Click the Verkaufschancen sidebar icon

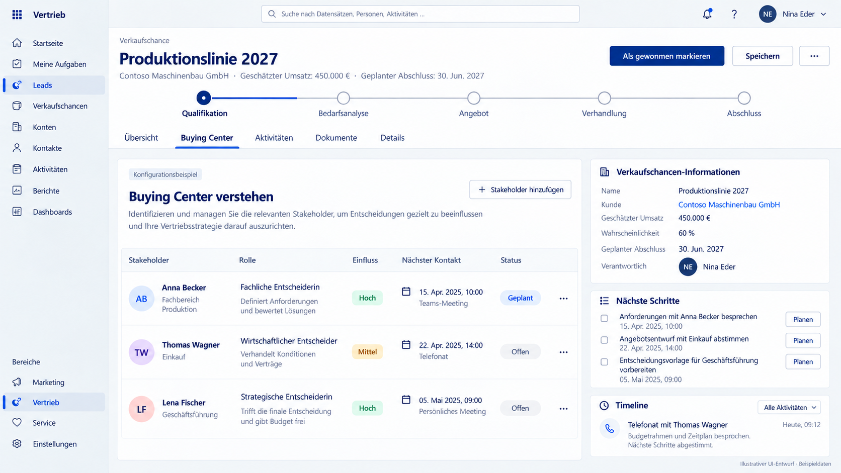[17, 106]
